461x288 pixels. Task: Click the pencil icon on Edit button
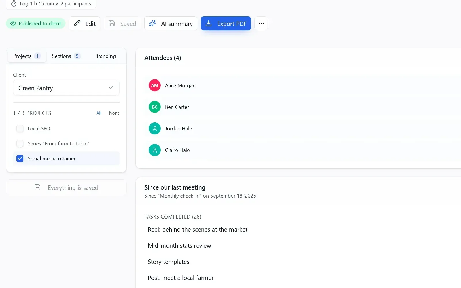click(x=77, y=24)
